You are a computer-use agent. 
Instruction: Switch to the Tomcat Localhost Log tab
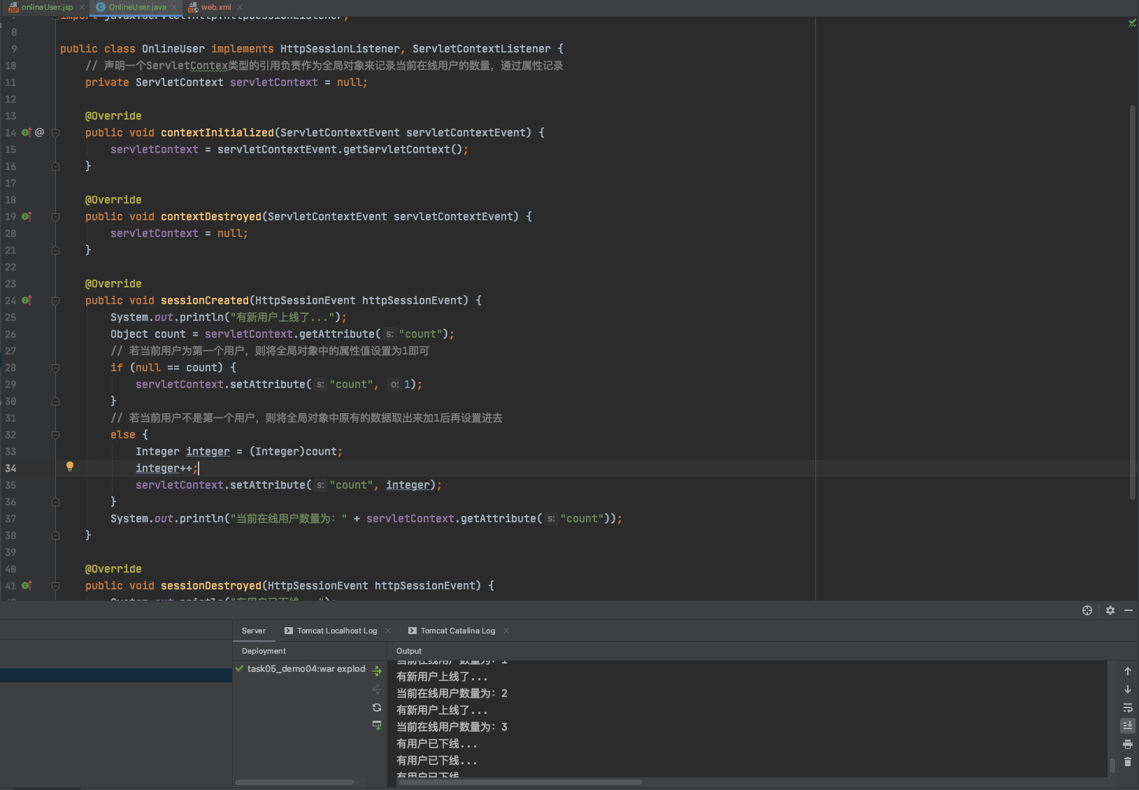click(x=337, y=631)
